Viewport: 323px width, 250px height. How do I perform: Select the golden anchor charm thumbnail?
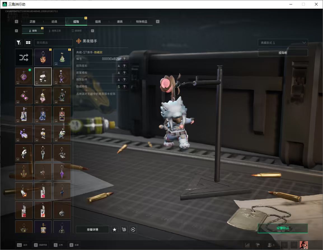[x=24, y=172]
